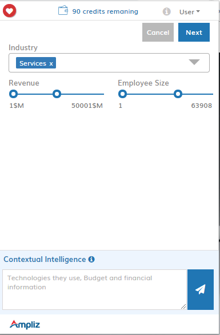
Task: View 90 credits remaining link
Action: [x=105, y=11]
